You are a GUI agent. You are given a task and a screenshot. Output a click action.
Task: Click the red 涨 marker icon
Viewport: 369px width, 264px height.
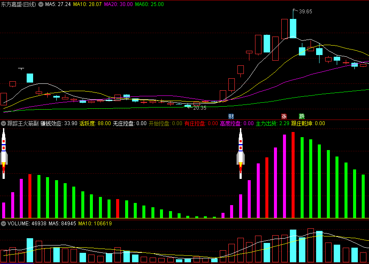(x=284, y=116)
